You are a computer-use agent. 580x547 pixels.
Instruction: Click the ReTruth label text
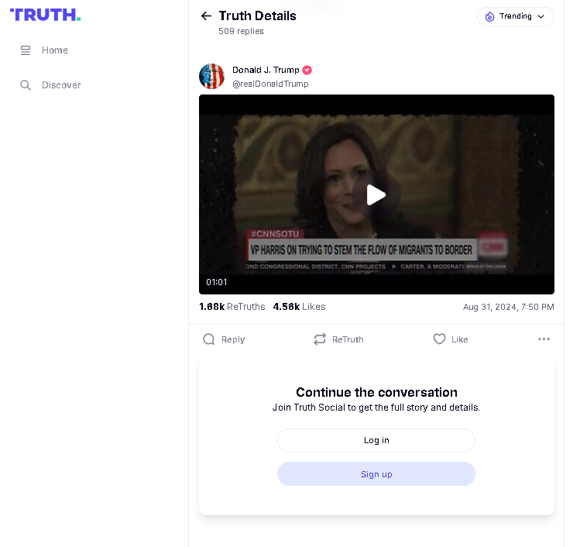pyautogui.click(x=348, y=340)
